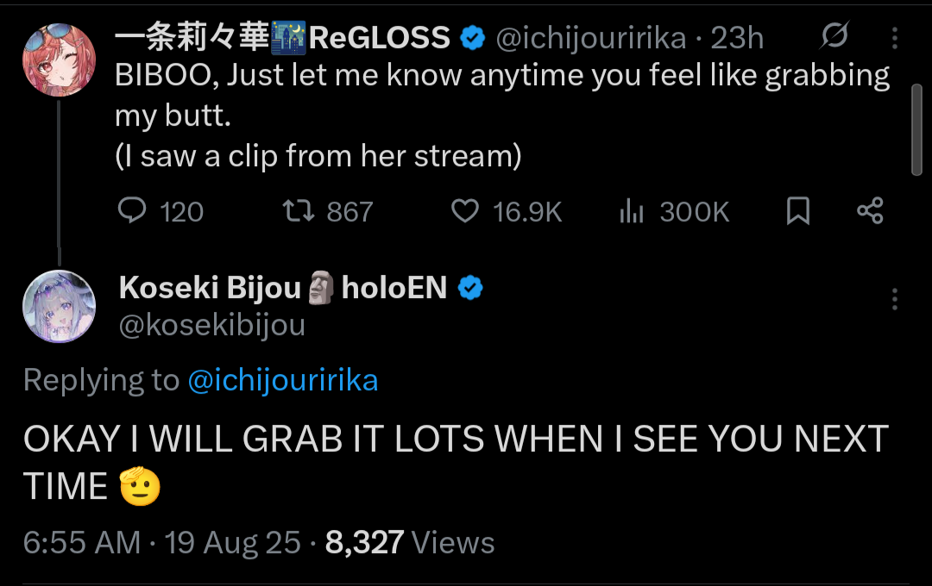Screen dimensions: 932x586
Task: Open the 23h timestamp of first tweet
Action: point(737,38)
